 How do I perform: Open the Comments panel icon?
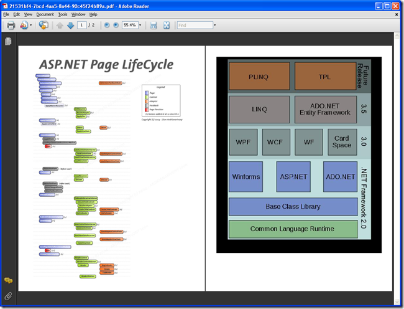(x=8, y=280)
